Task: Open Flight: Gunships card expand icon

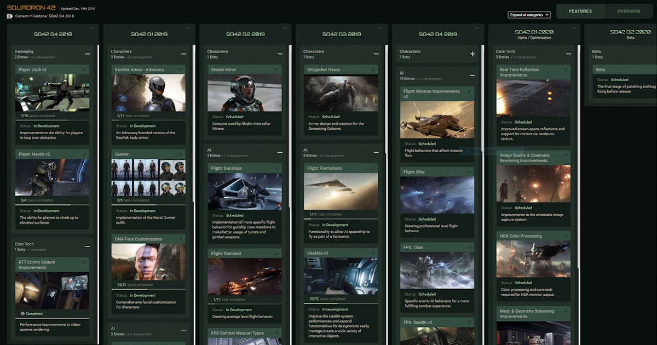Action: tap(277, 168)
